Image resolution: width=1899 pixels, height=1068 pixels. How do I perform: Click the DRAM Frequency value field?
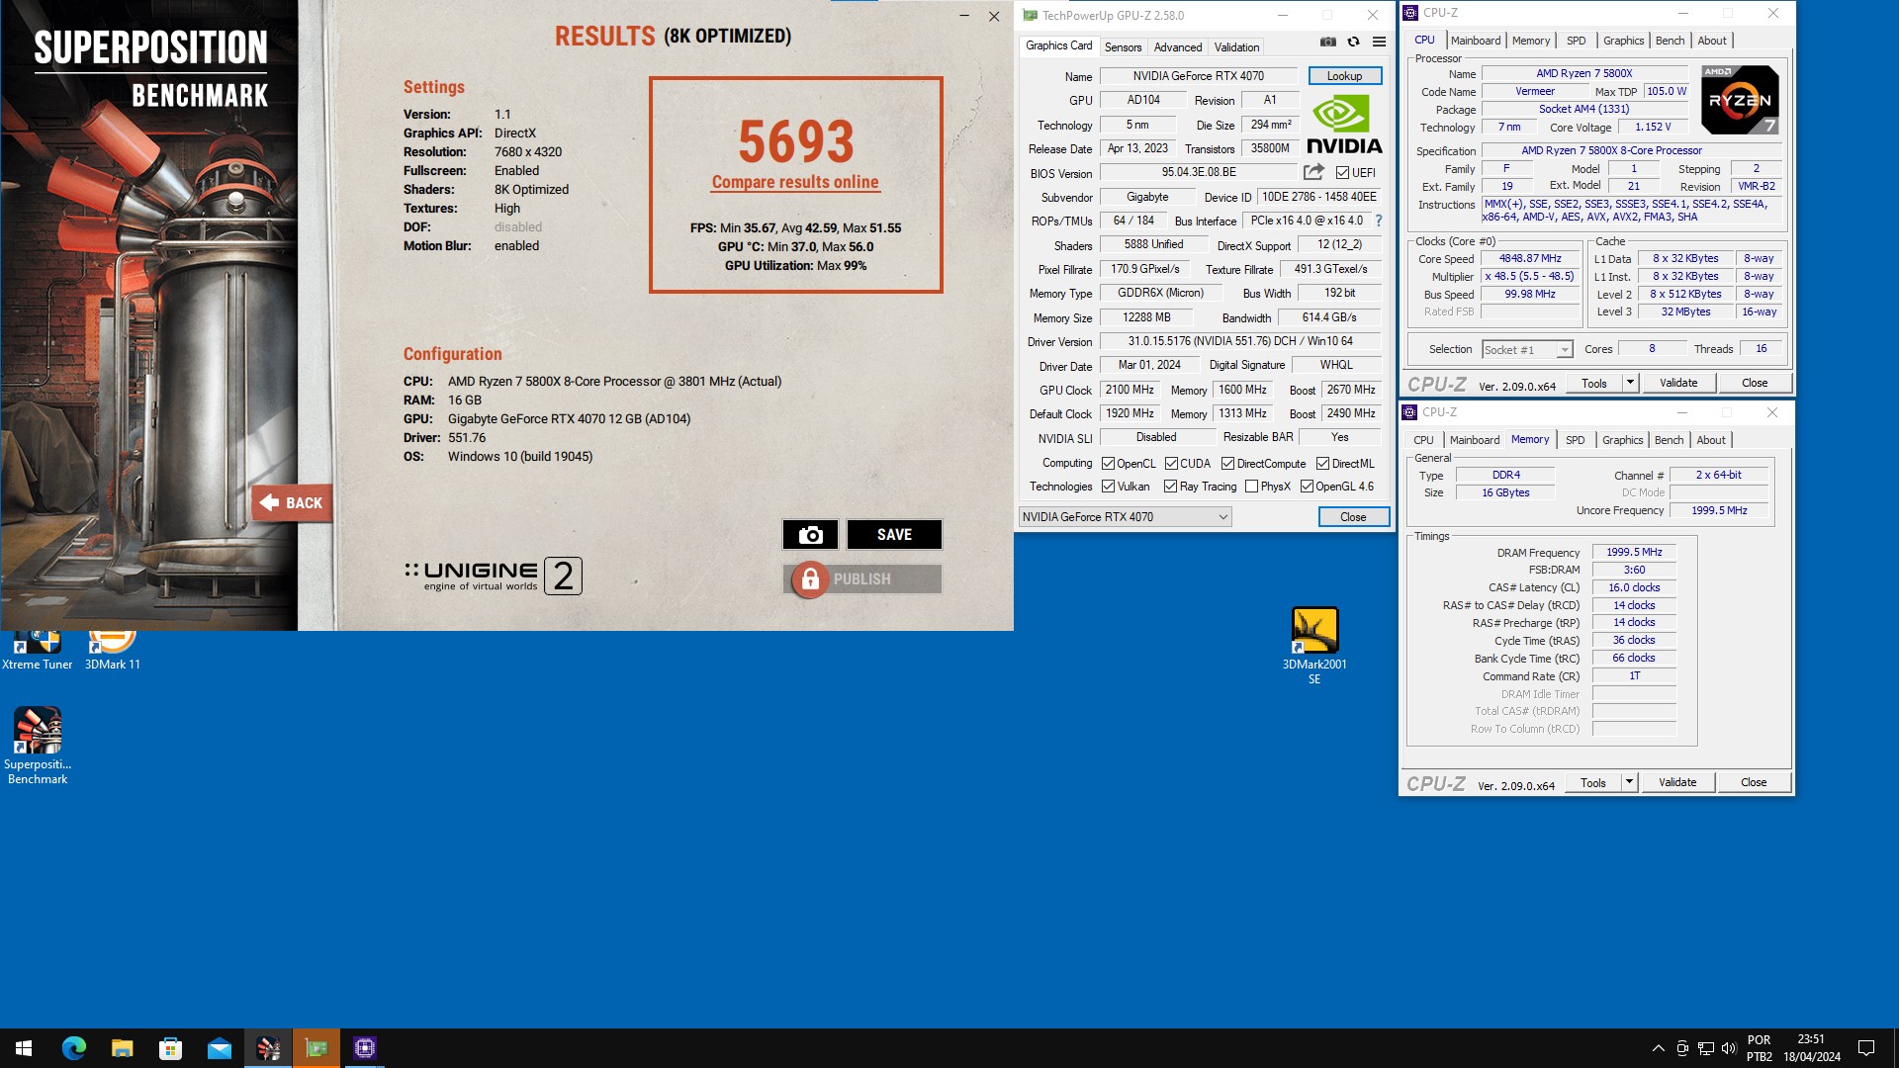click(x=1634, y=553)
